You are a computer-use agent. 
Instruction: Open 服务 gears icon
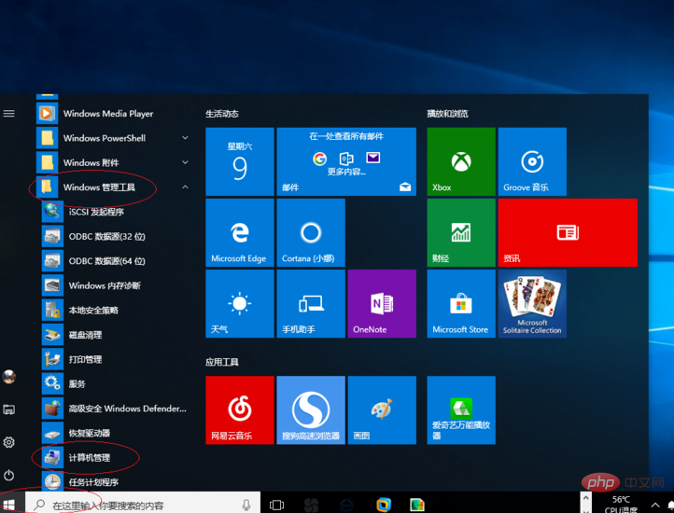click(x=52, y=383)
